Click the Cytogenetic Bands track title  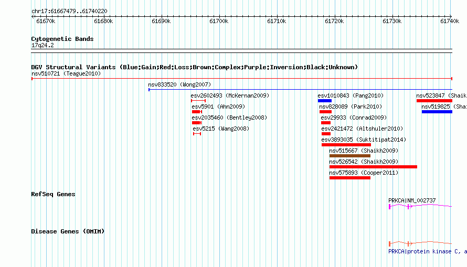click(62, 39)
